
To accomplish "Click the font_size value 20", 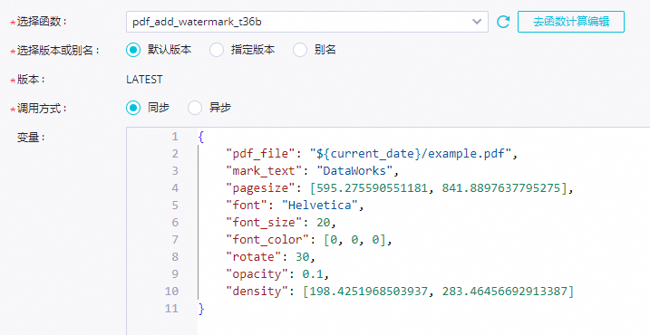I will coord(324,223).
